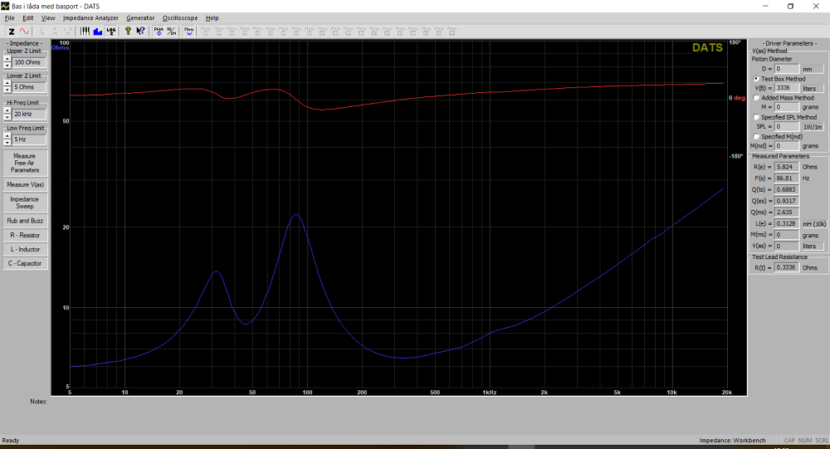Viewport: 830px width, 449px height.
Task: Click the R - Resistor button
Action: pos(25,235)
